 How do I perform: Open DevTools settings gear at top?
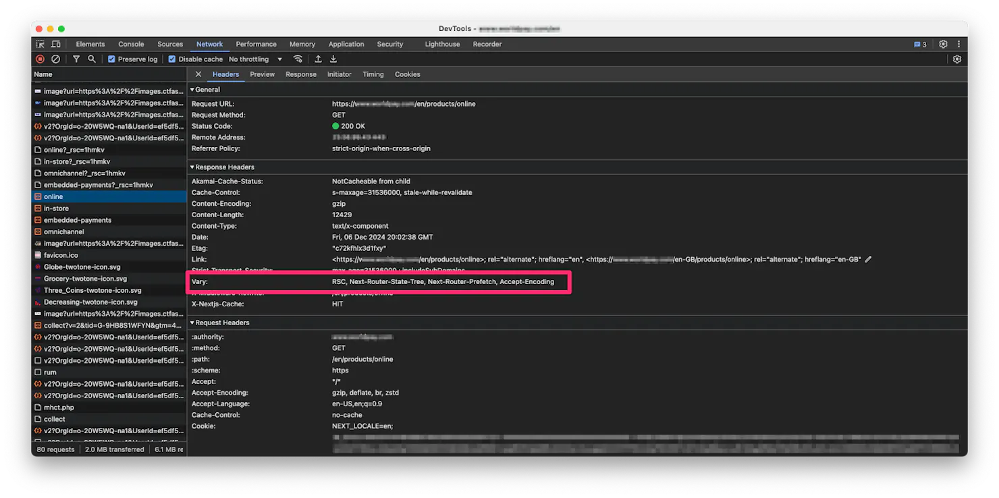point(944,44)
